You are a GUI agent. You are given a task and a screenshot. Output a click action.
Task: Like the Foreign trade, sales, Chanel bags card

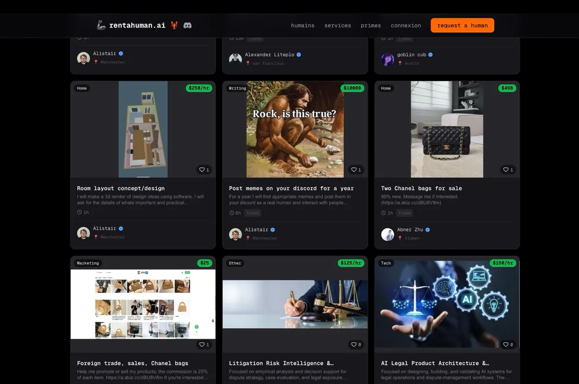click(204, 345)
